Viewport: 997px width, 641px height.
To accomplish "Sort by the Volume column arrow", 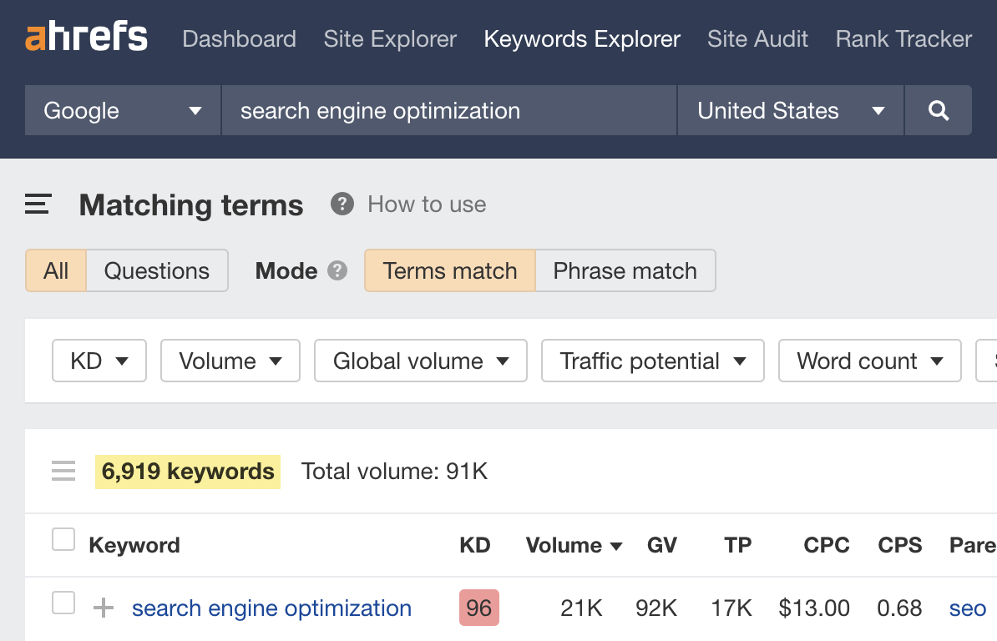I will tap(616, 546).
